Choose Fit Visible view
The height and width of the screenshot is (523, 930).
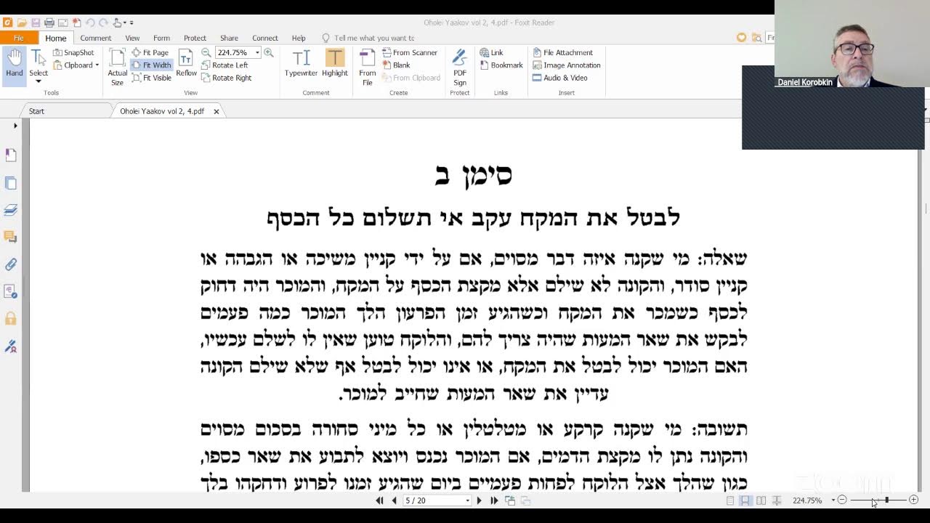(152, 78)
